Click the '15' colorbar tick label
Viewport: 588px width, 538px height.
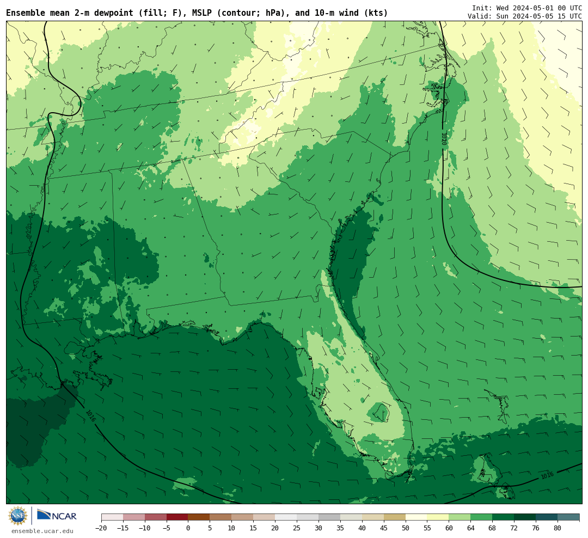coord(254,528)
